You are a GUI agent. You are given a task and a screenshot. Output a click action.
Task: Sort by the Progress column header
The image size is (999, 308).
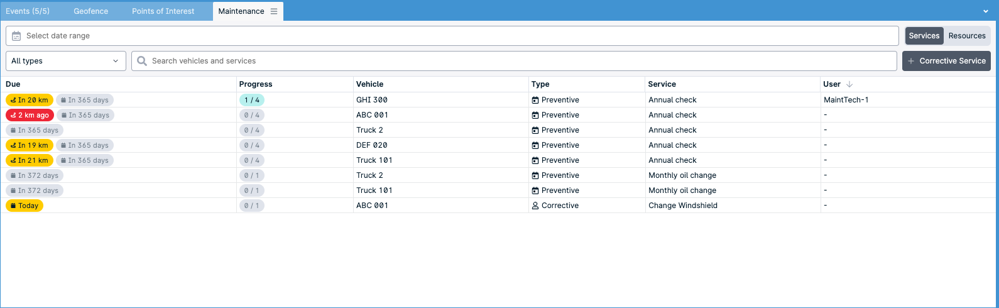pos(256,84)
